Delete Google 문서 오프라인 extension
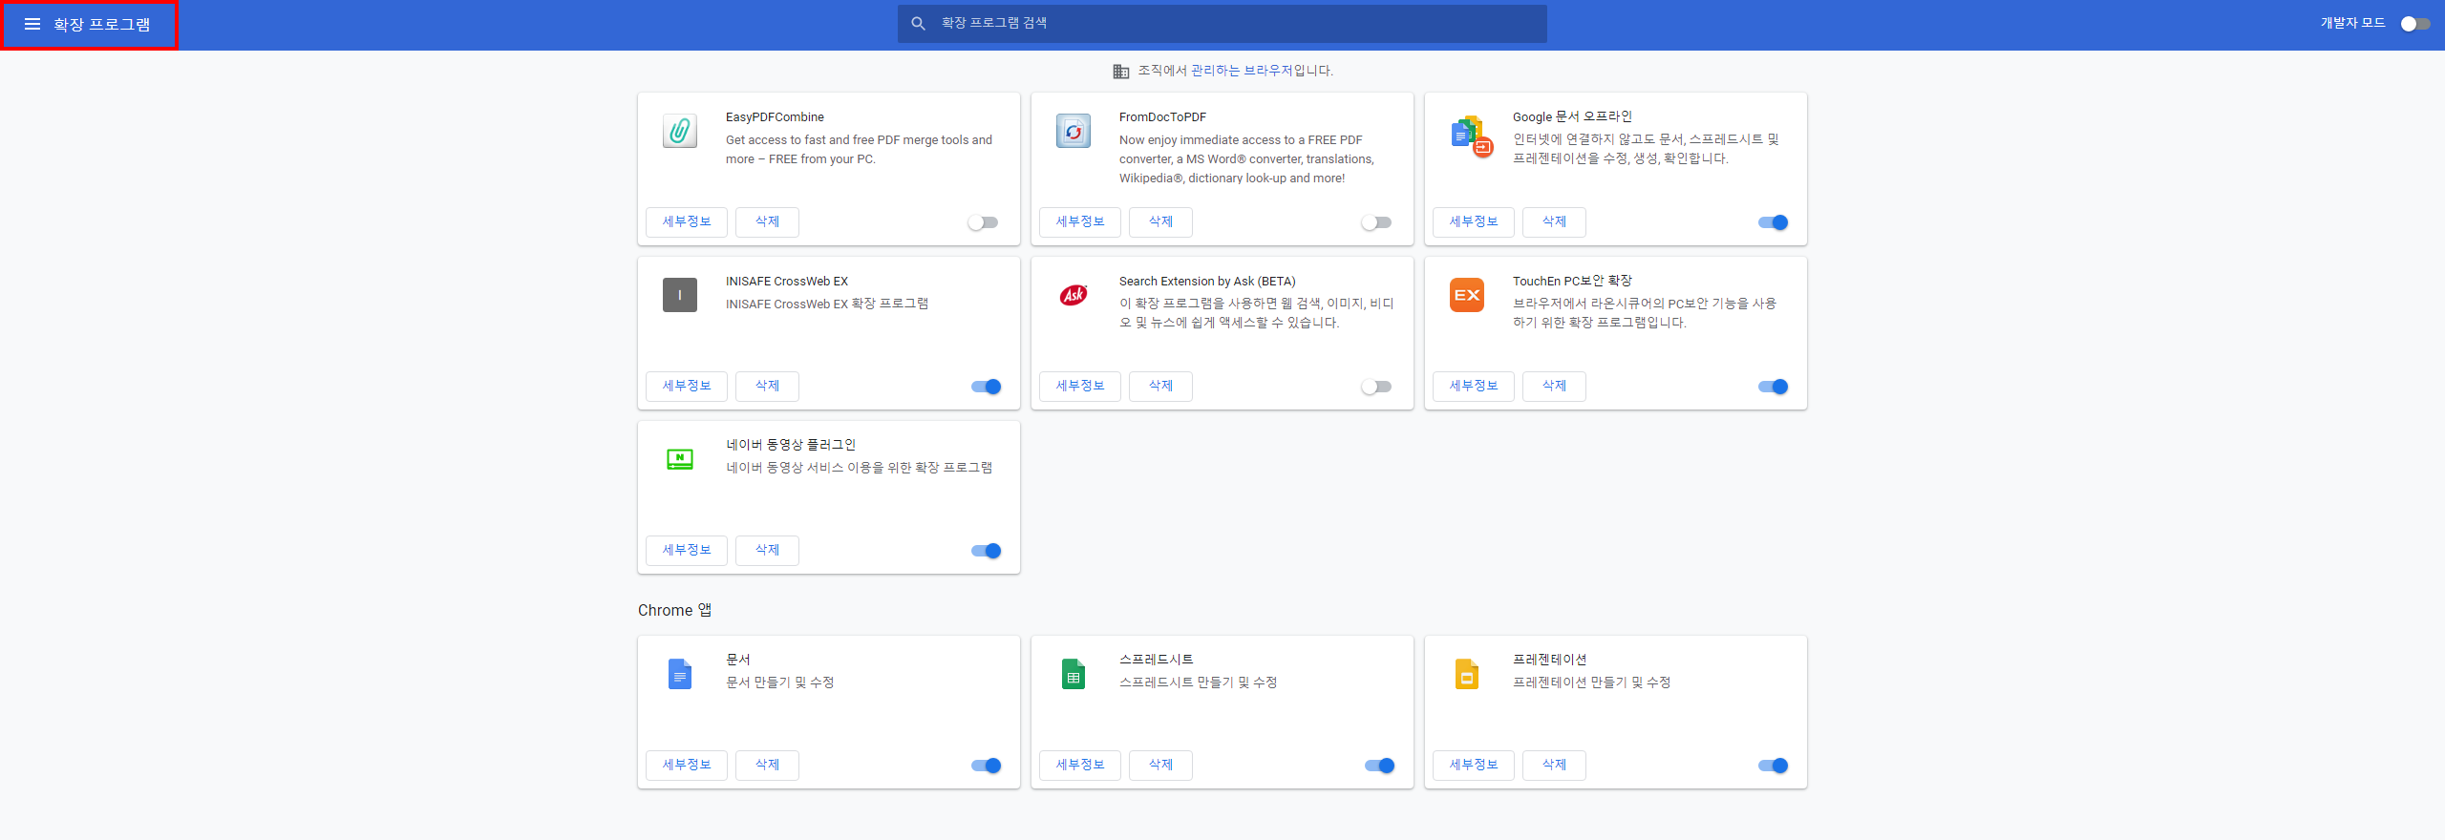 coord(1554,222)
